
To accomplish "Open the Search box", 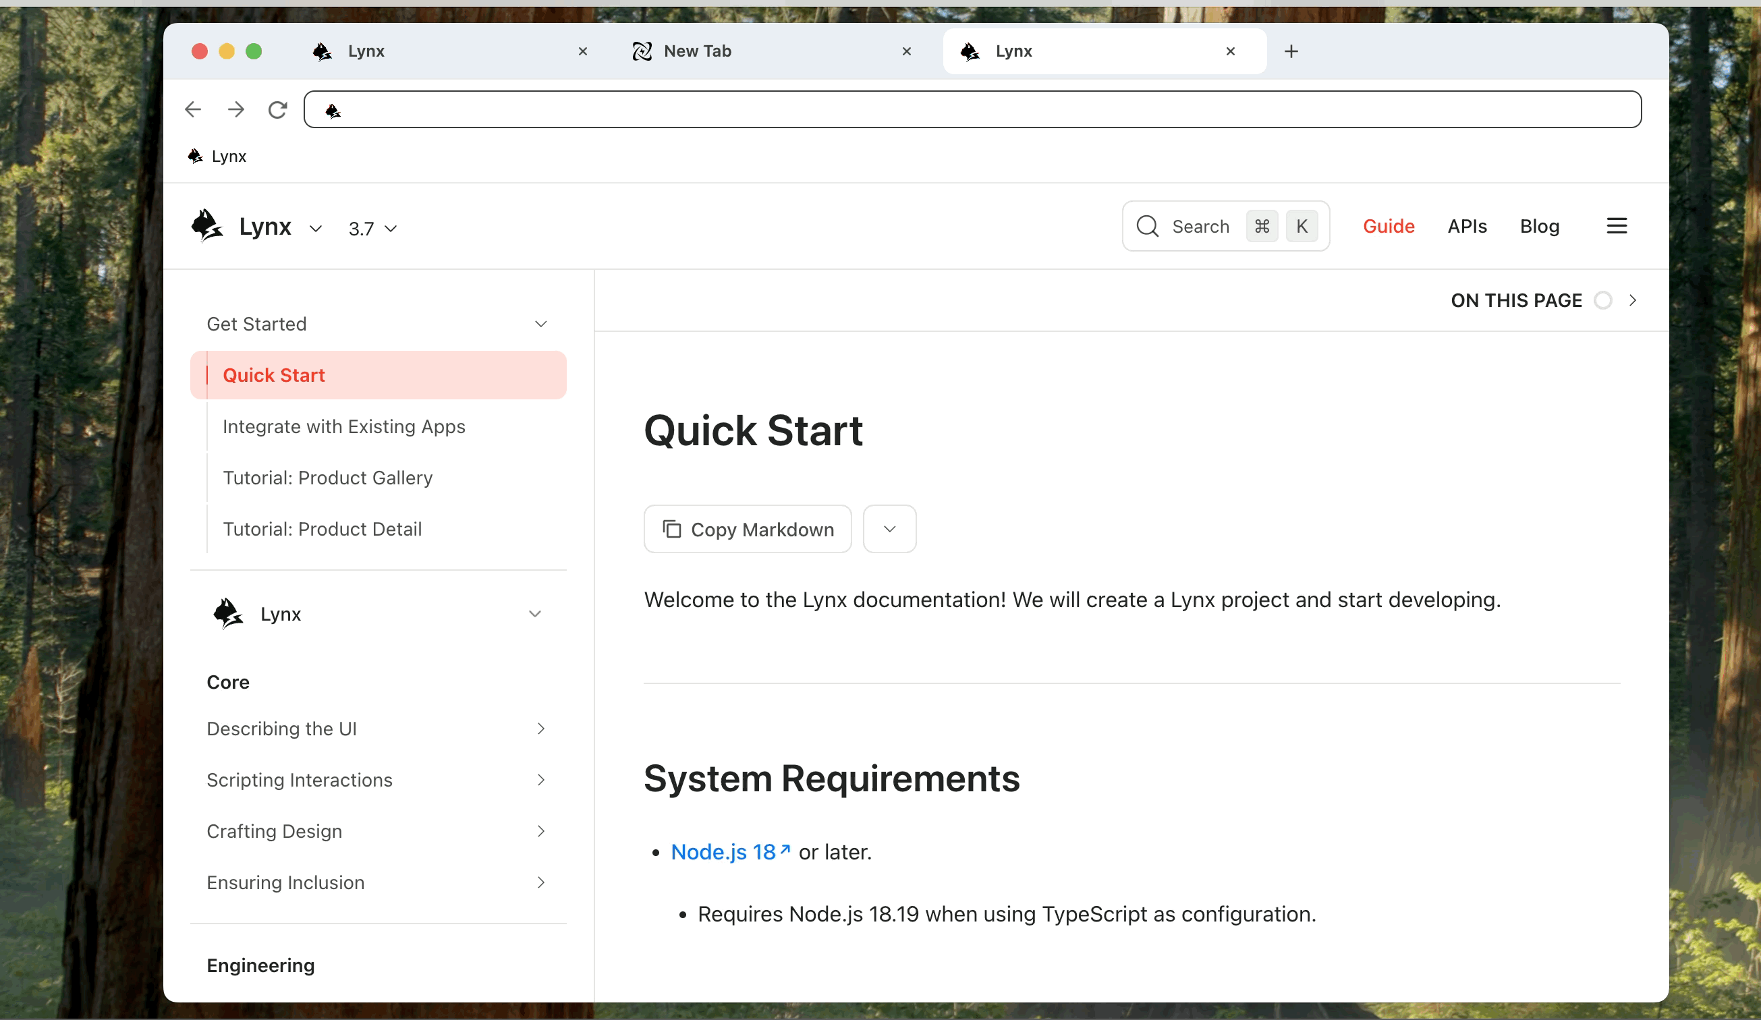I will pyautogui.click(x=1226, y=227).
